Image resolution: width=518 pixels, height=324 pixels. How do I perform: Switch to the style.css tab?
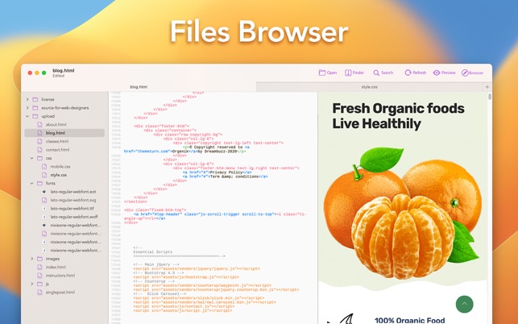pyautogui.click(x=369, y=87)
